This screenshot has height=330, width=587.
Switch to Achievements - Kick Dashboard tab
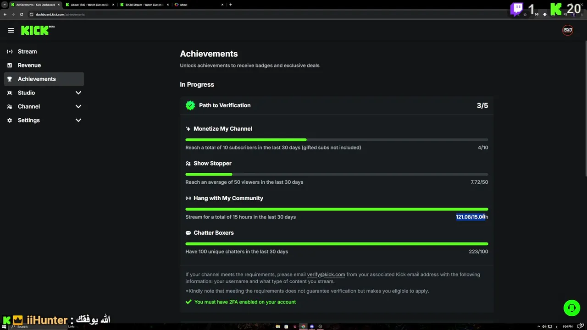click(x=35, y=5)
